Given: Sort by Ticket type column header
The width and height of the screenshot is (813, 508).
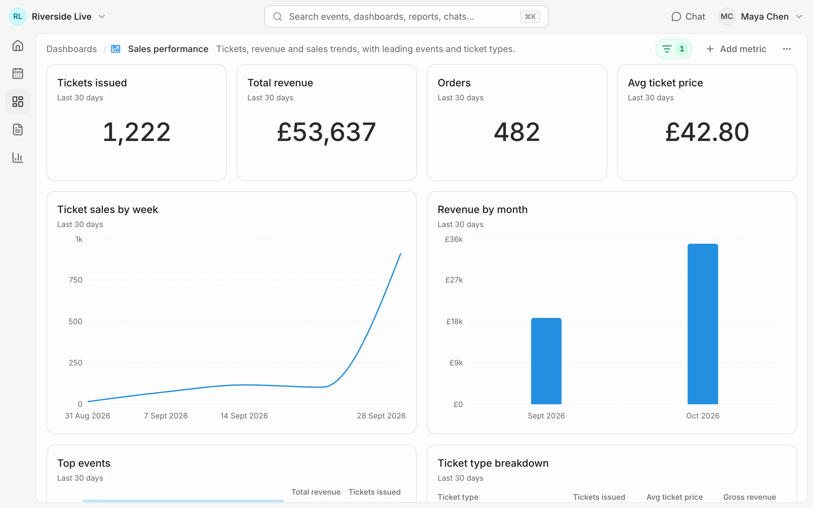Looking at the screenshot, I should click(458, 497).
